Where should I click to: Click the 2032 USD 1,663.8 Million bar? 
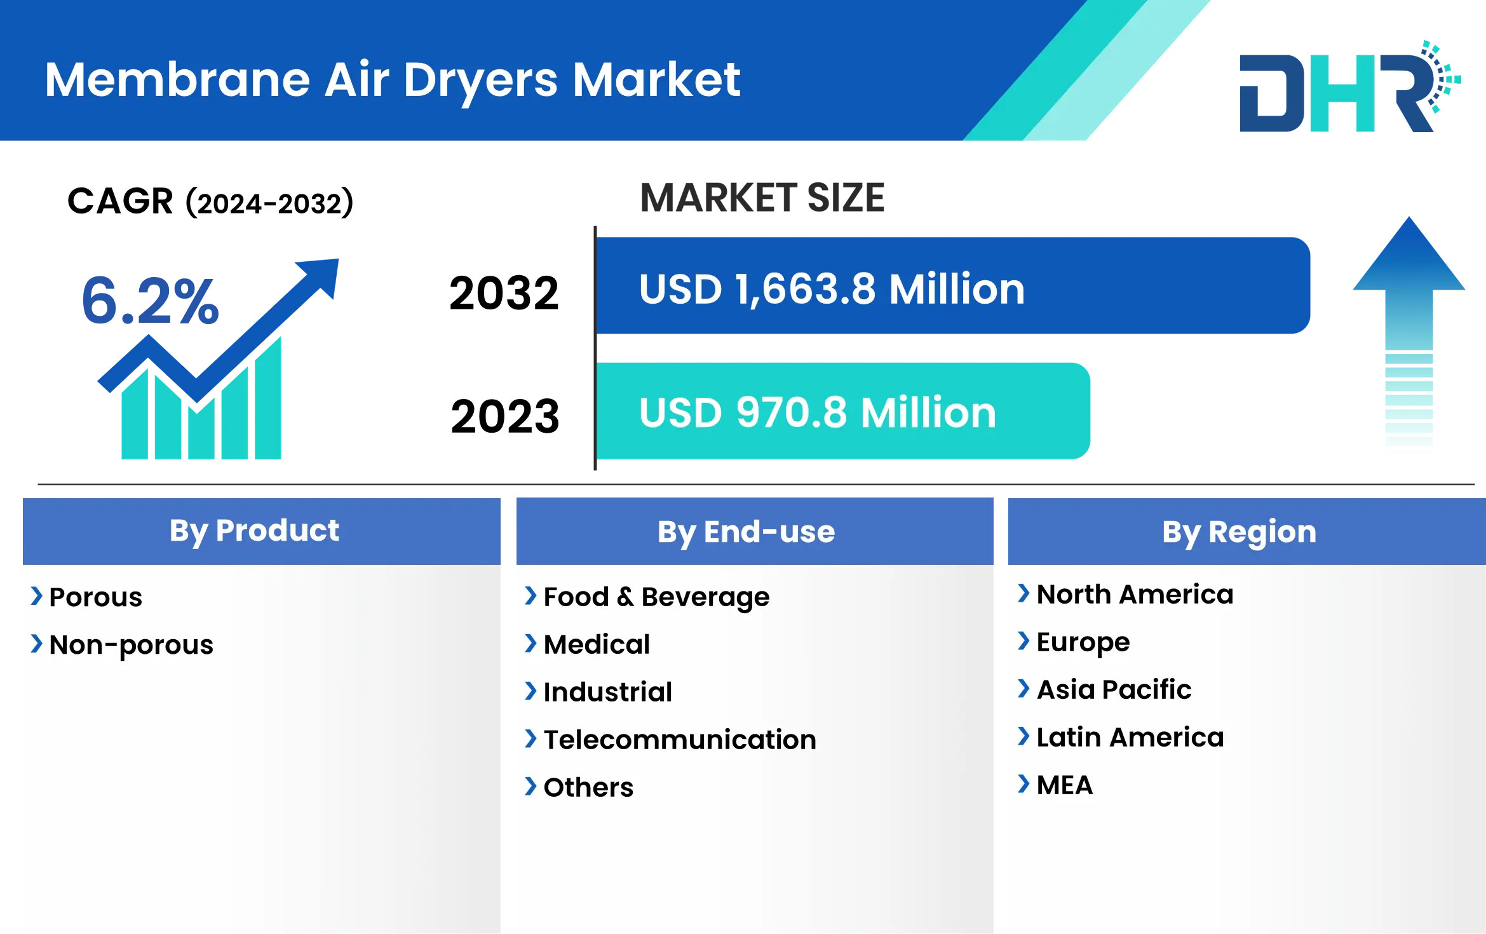pyautogui.click(x=953, y=286)
